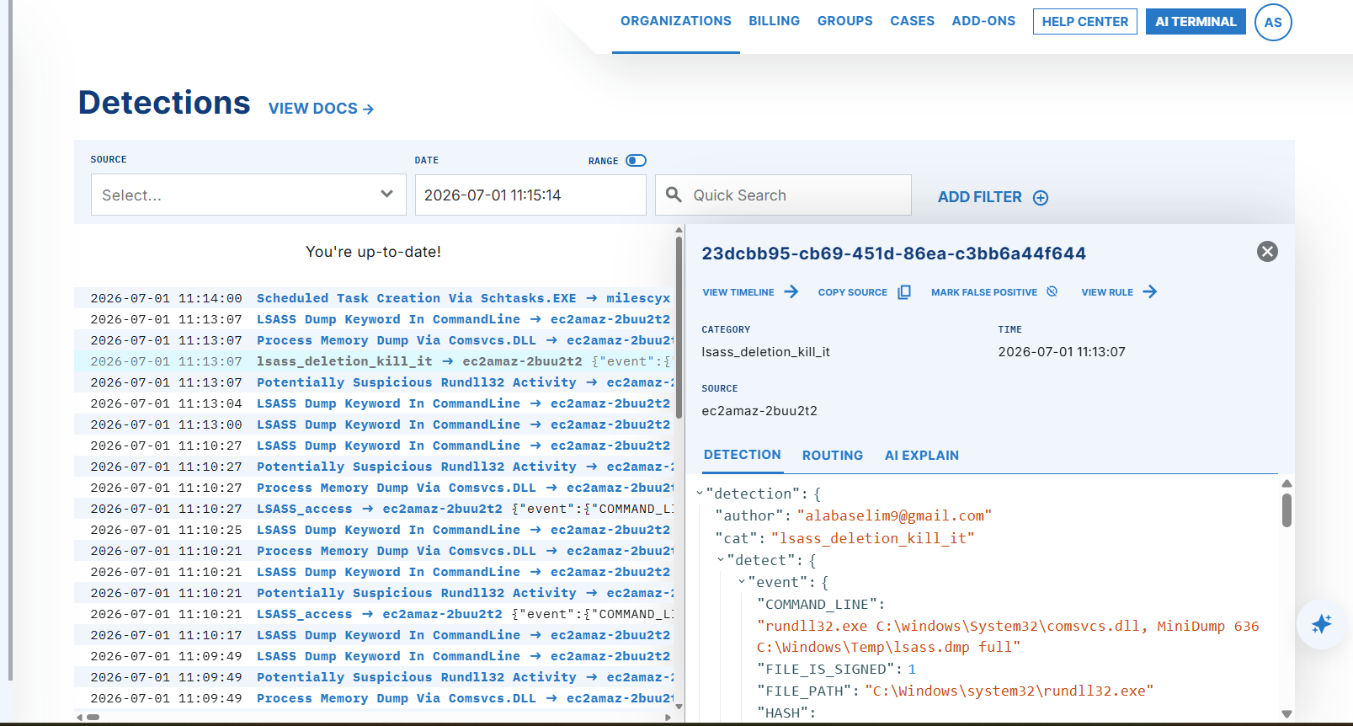1353x726 pixels.
Task: Click the Quick Search magnifier icon
Action: [x=674, y=195]
